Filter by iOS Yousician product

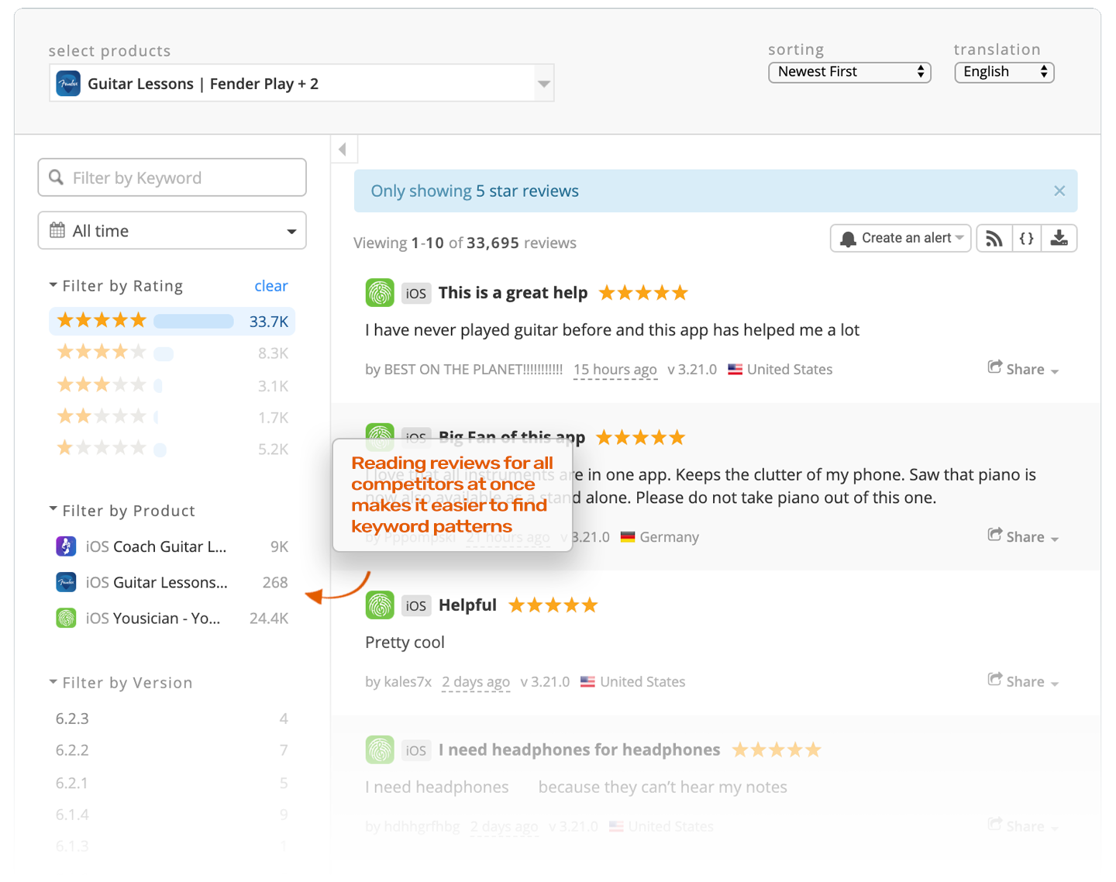(x=172, y=618)
